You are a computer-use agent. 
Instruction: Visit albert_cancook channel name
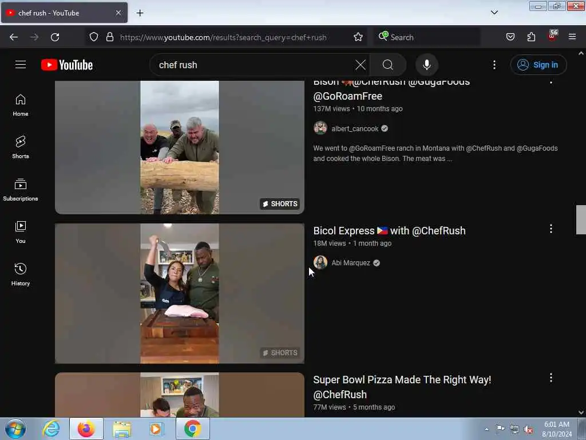click(x=355, y=129)
